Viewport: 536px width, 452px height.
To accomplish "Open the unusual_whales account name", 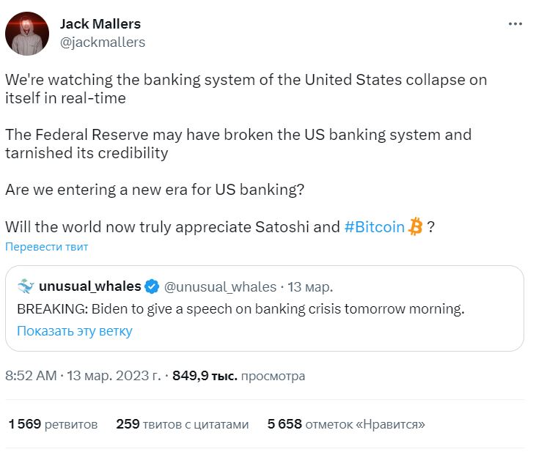I will [x=90, y=286].
